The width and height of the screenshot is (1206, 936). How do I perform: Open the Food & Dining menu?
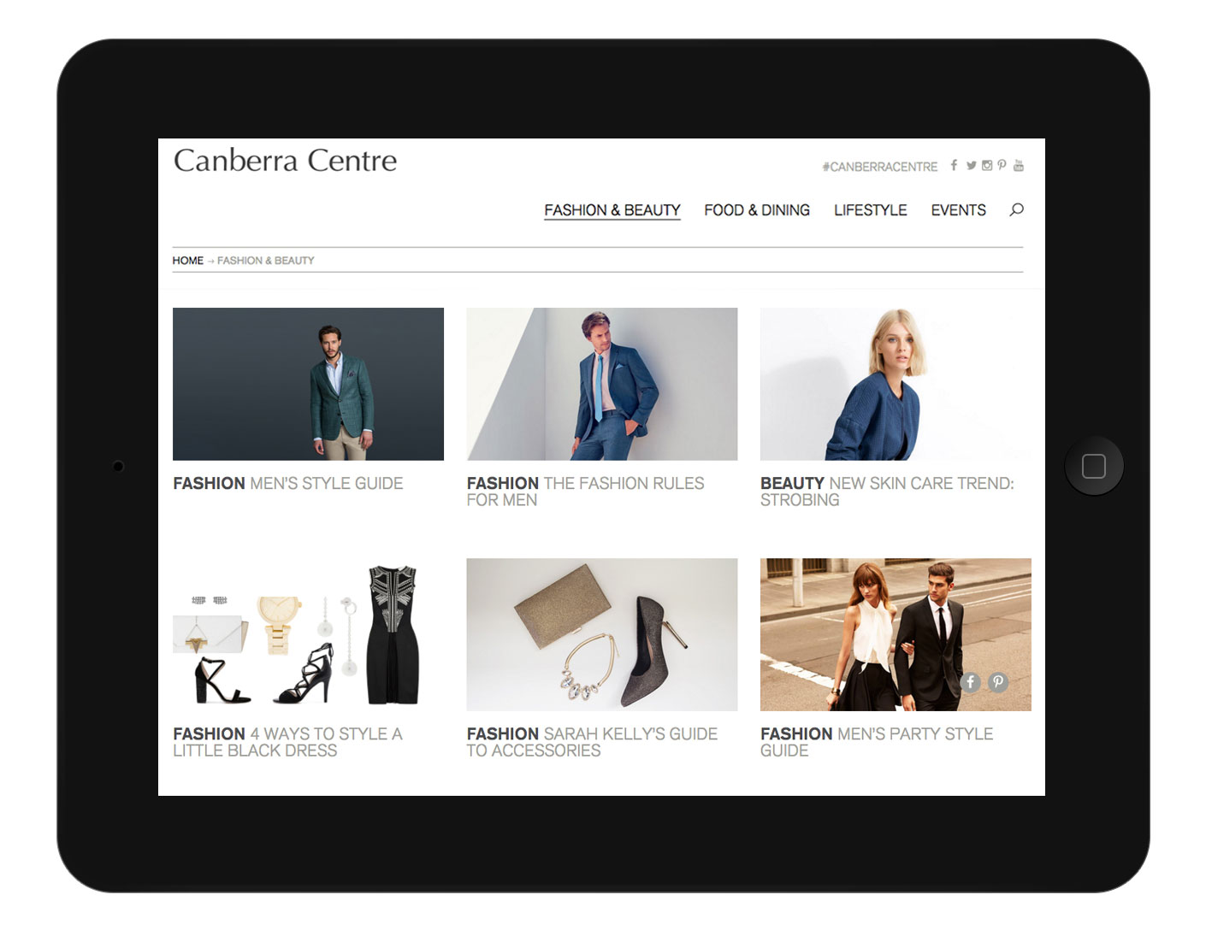click(757, 210)
